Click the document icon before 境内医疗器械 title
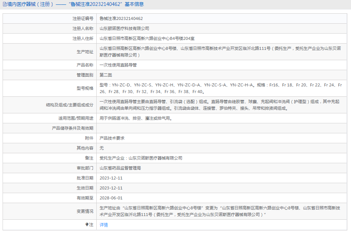 (x=4, y=4)
